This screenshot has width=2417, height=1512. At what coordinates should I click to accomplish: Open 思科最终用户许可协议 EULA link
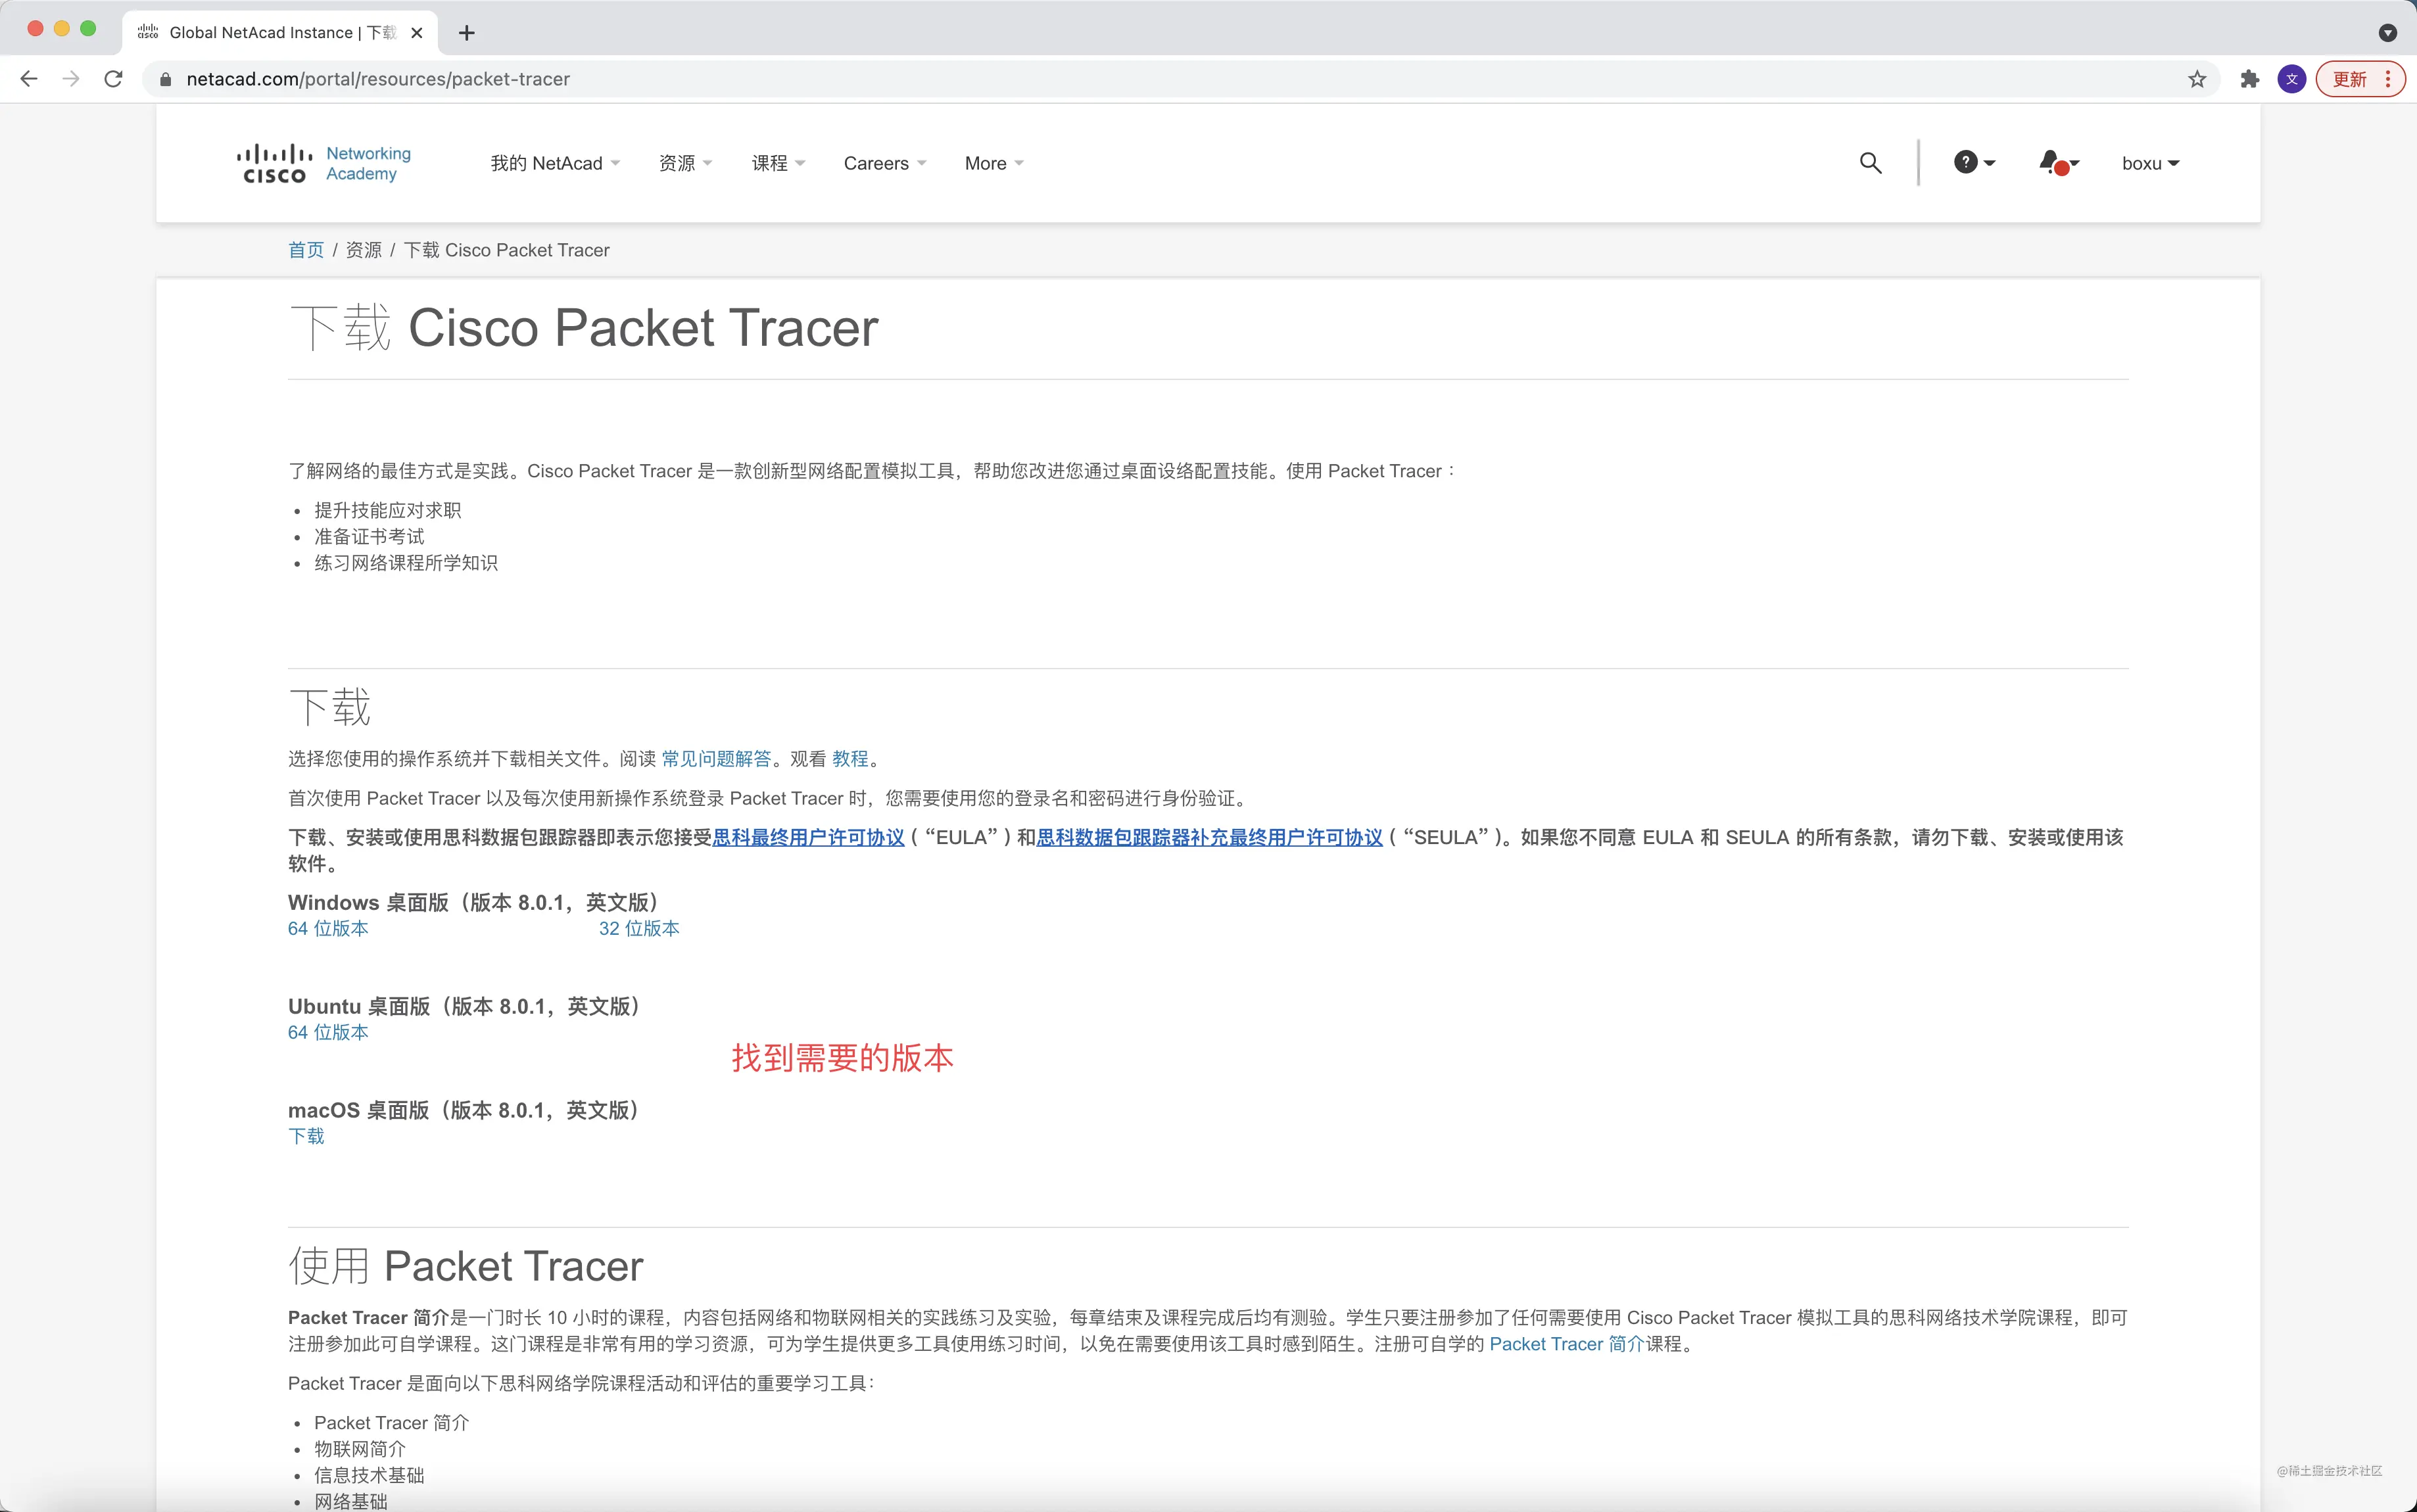[808, 838]
